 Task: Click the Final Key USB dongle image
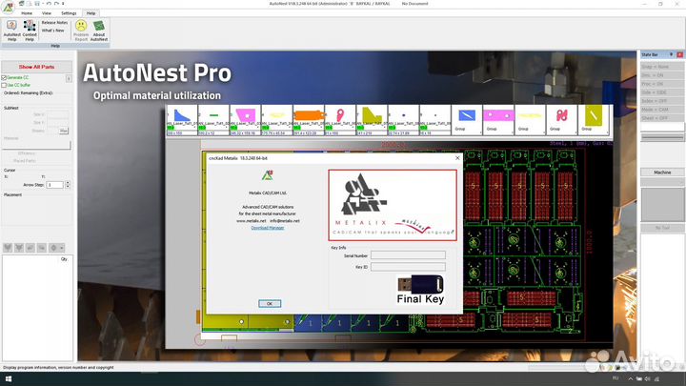click(x=419, y=289)
